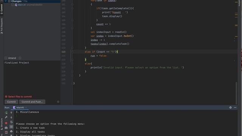Toggle soft-wrap icon in Run console
The image size is (242, 136).
11,122
